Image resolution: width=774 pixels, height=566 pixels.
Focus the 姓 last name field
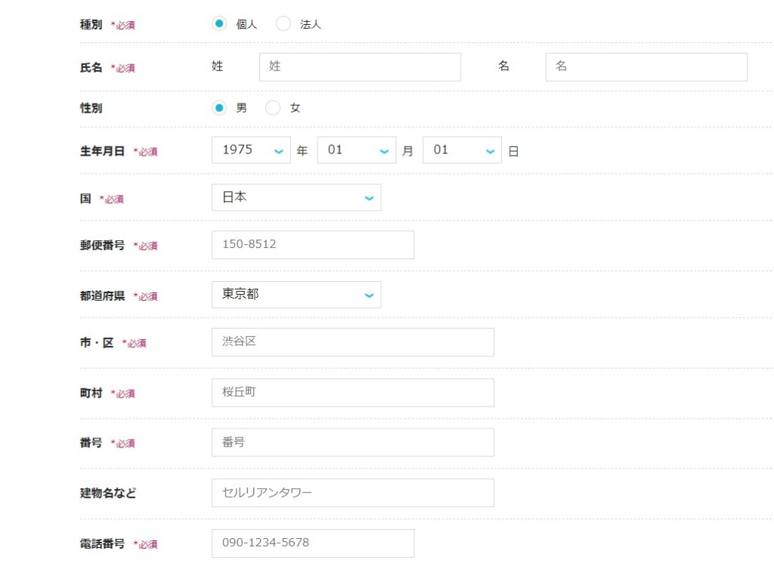pos(361,67)
